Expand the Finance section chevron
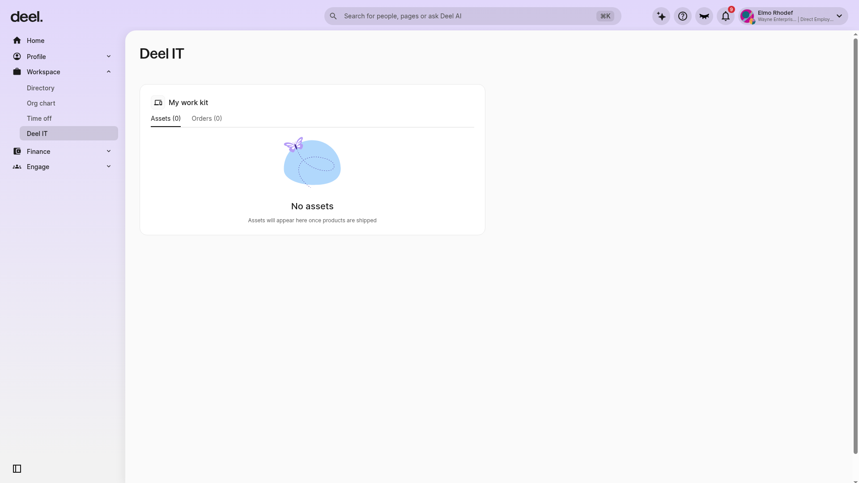859x483 pixels. [109, 151]
